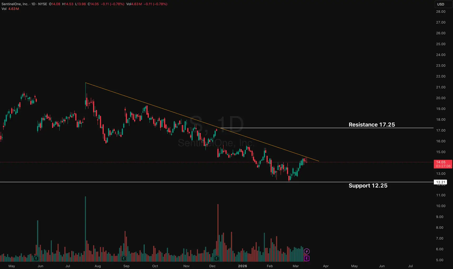
Task: Click the white 12.21 price axis label
Action: 441,182
